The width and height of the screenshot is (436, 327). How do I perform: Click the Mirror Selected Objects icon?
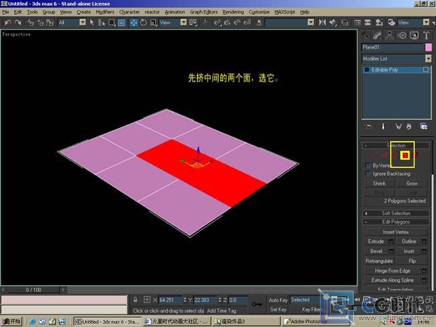[323, 22]
